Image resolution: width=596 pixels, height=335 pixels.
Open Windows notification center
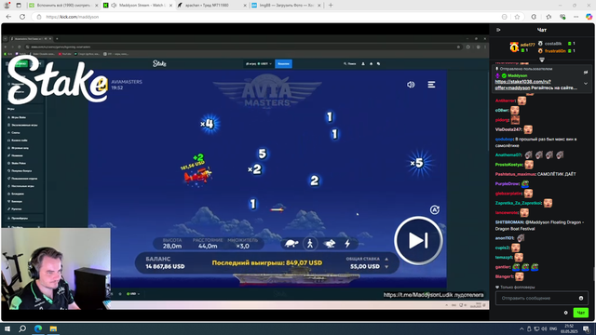click(x=586, y=328)
